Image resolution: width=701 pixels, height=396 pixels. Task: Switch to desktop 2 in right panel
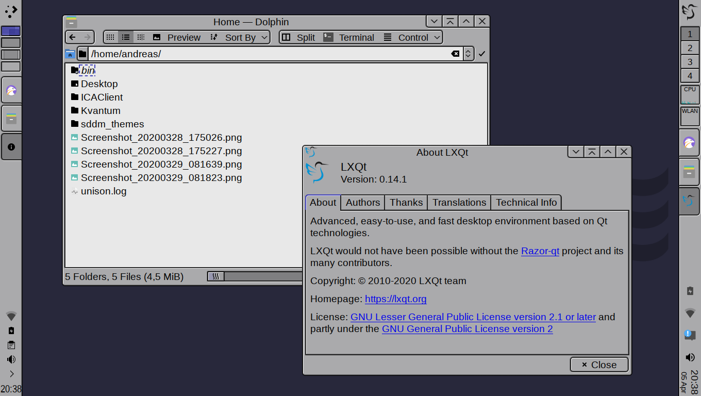(690, 48)
